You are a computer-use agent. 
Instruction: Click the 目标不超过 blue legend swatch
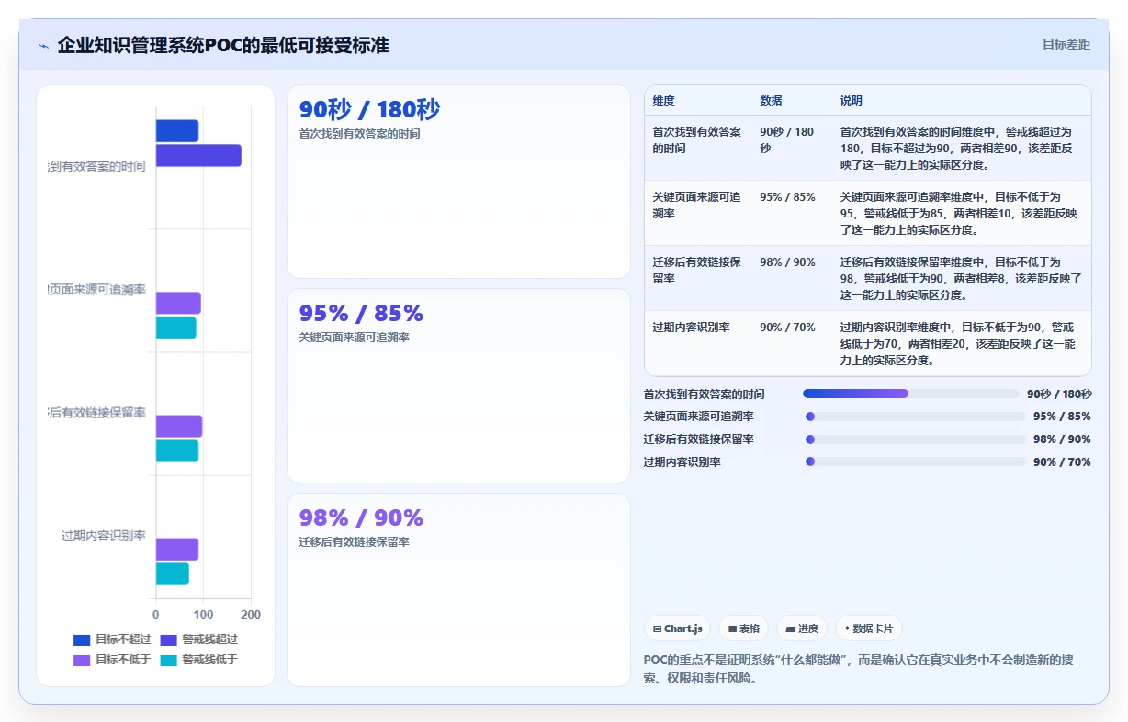click(x=82, y=639)
